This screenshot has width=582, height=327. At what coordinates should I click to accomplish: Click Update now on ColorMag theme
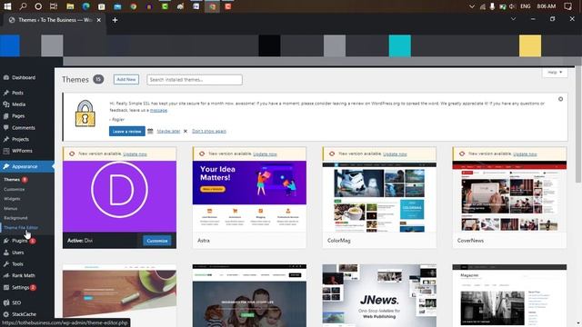coord(395,154)
